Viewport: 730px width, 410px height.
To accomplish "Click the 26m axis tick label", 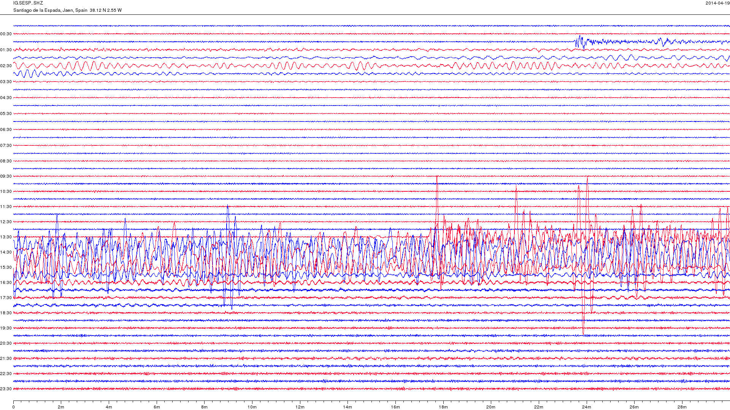I will pos(634,407).
